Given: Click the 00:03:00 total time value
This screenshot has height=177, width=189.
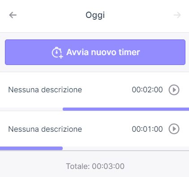Looking at the screenshot, I should [108, 166].
